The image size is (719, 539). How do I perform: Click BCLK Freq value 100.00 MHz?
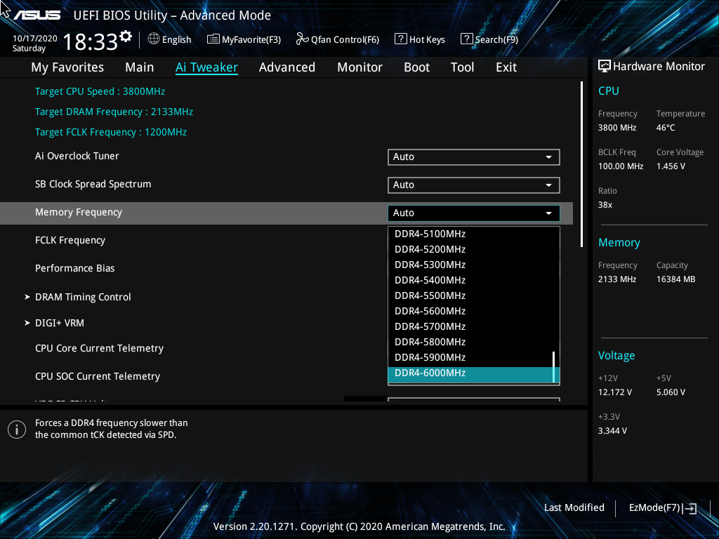tap(621, 166)
